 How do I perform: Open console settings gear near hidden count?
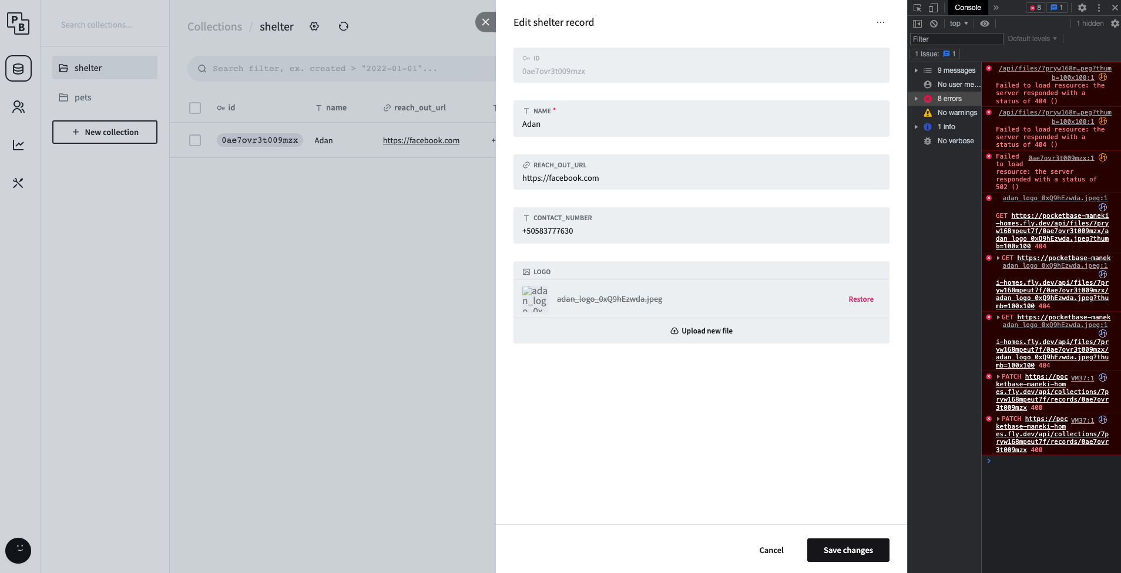pyautogui.click(x=1115, y=23)
